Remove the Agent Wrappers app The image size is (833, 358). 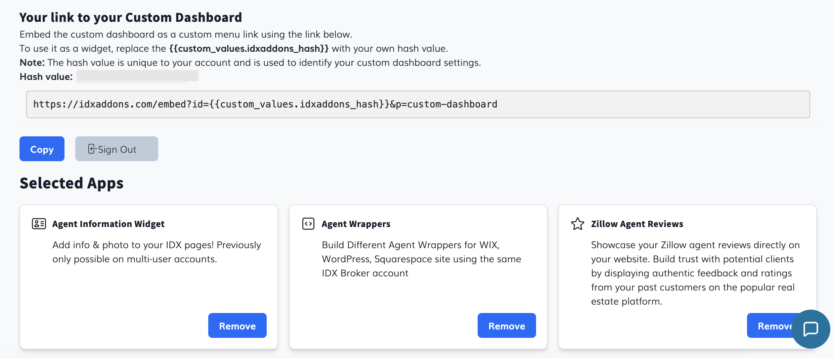[507, 326]
